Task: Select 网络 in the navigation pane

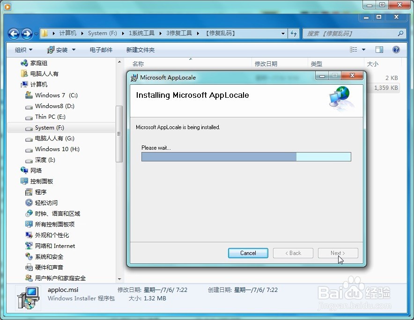Action: coord(31,170)
